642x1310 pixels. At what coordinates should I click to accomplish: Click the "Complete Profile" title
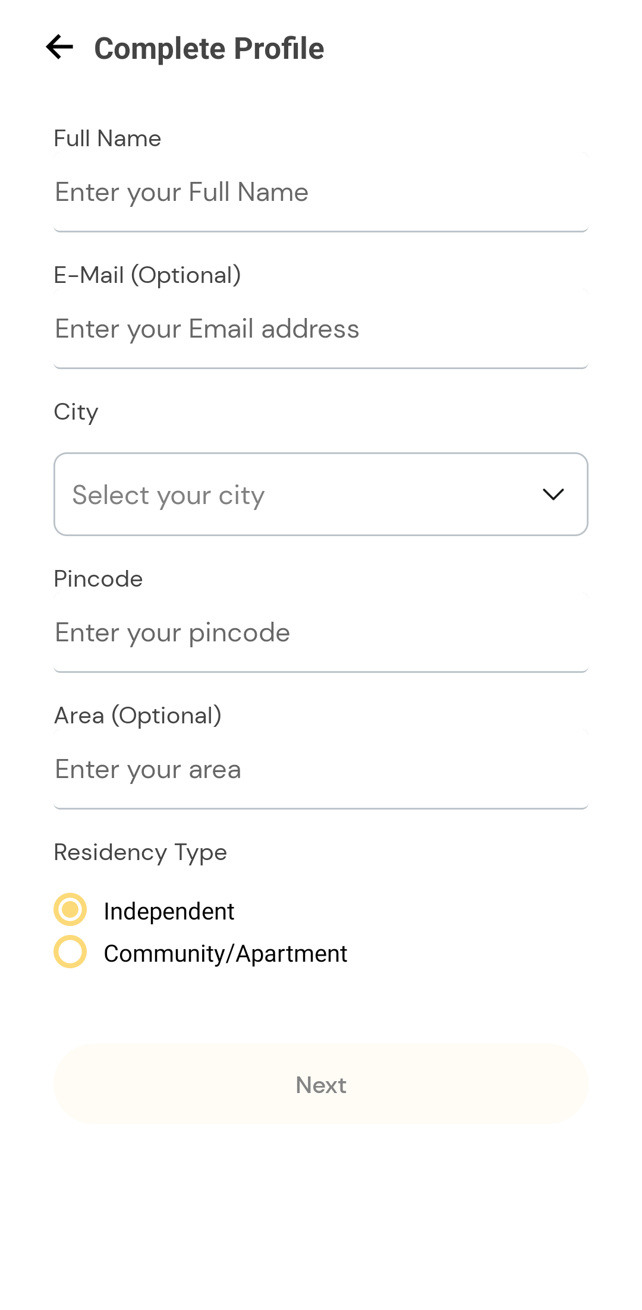tap(209, 49)
